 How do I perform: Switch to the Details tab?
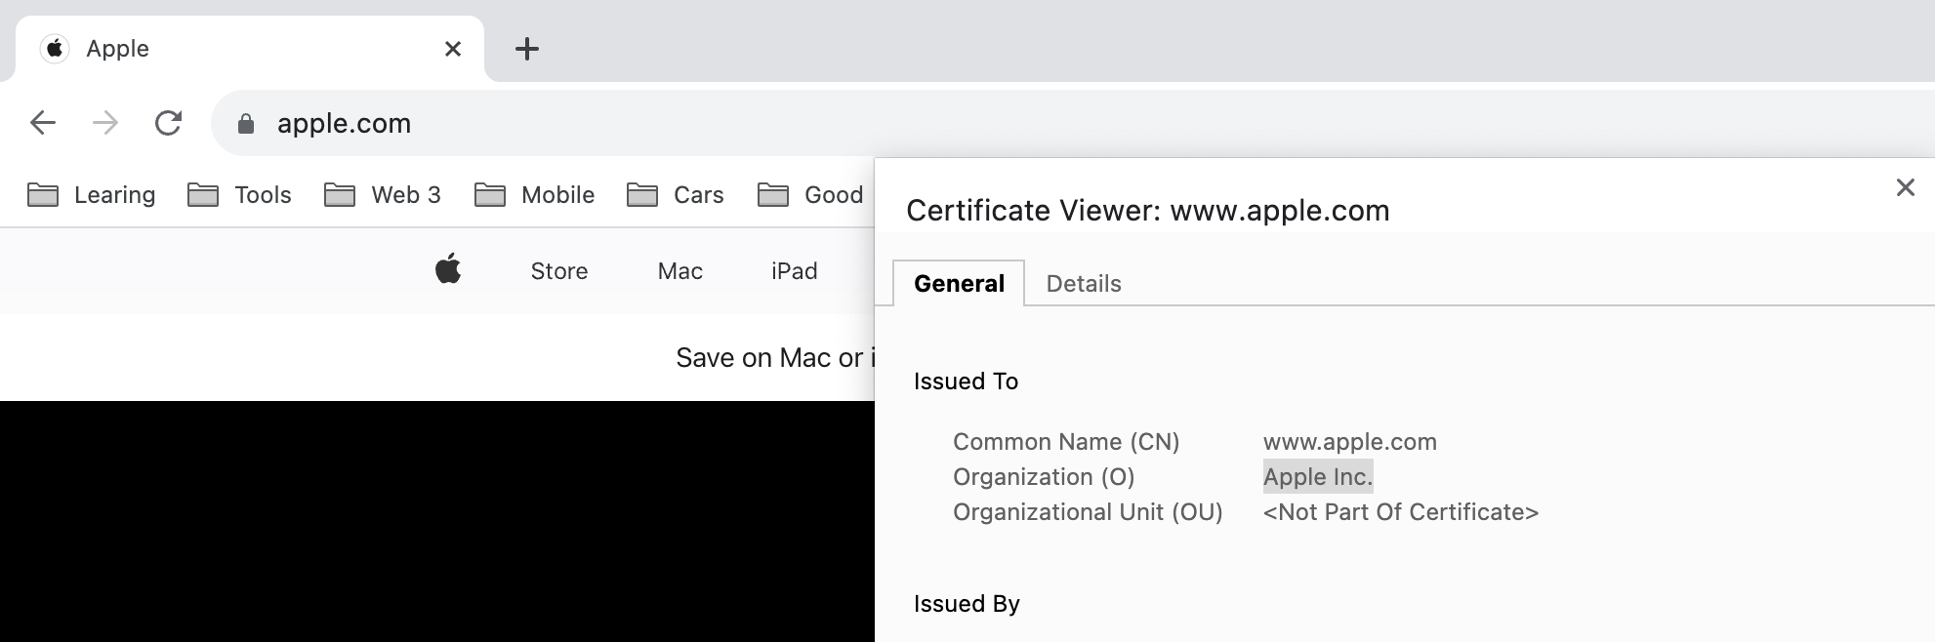tap(1084, 284)
